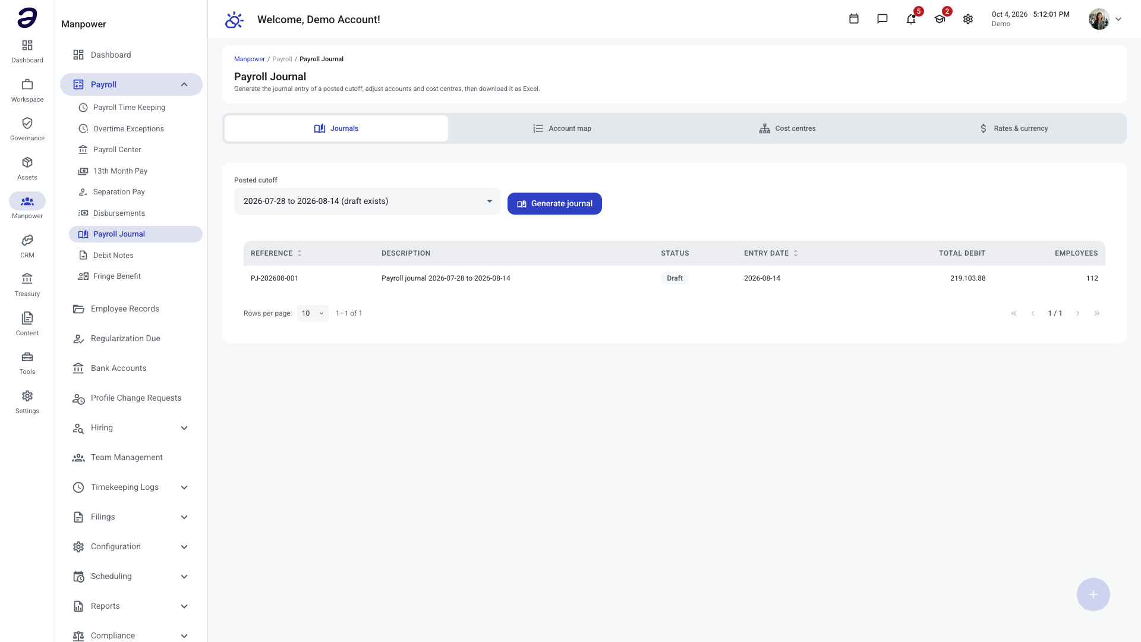Open the chat messages icon
This screenshot has width=1141, height=642.
point(882,19)
